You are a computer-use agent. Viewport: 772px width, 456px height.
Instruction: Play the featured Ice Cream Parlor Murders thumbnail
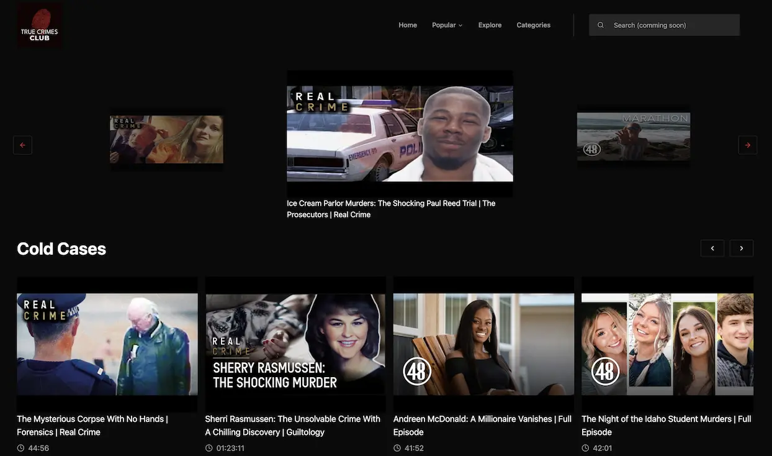400,134
